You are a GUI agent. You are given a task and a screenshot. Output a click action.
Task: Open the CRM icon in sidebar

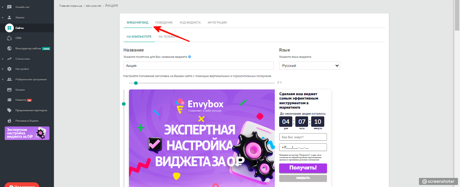coord(9,38)
